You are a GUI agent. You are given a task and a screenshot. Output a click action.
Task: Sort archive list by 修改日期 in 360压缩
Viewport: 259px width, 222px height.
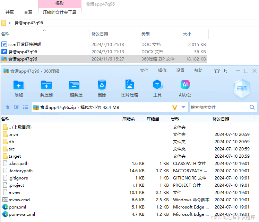221,119
